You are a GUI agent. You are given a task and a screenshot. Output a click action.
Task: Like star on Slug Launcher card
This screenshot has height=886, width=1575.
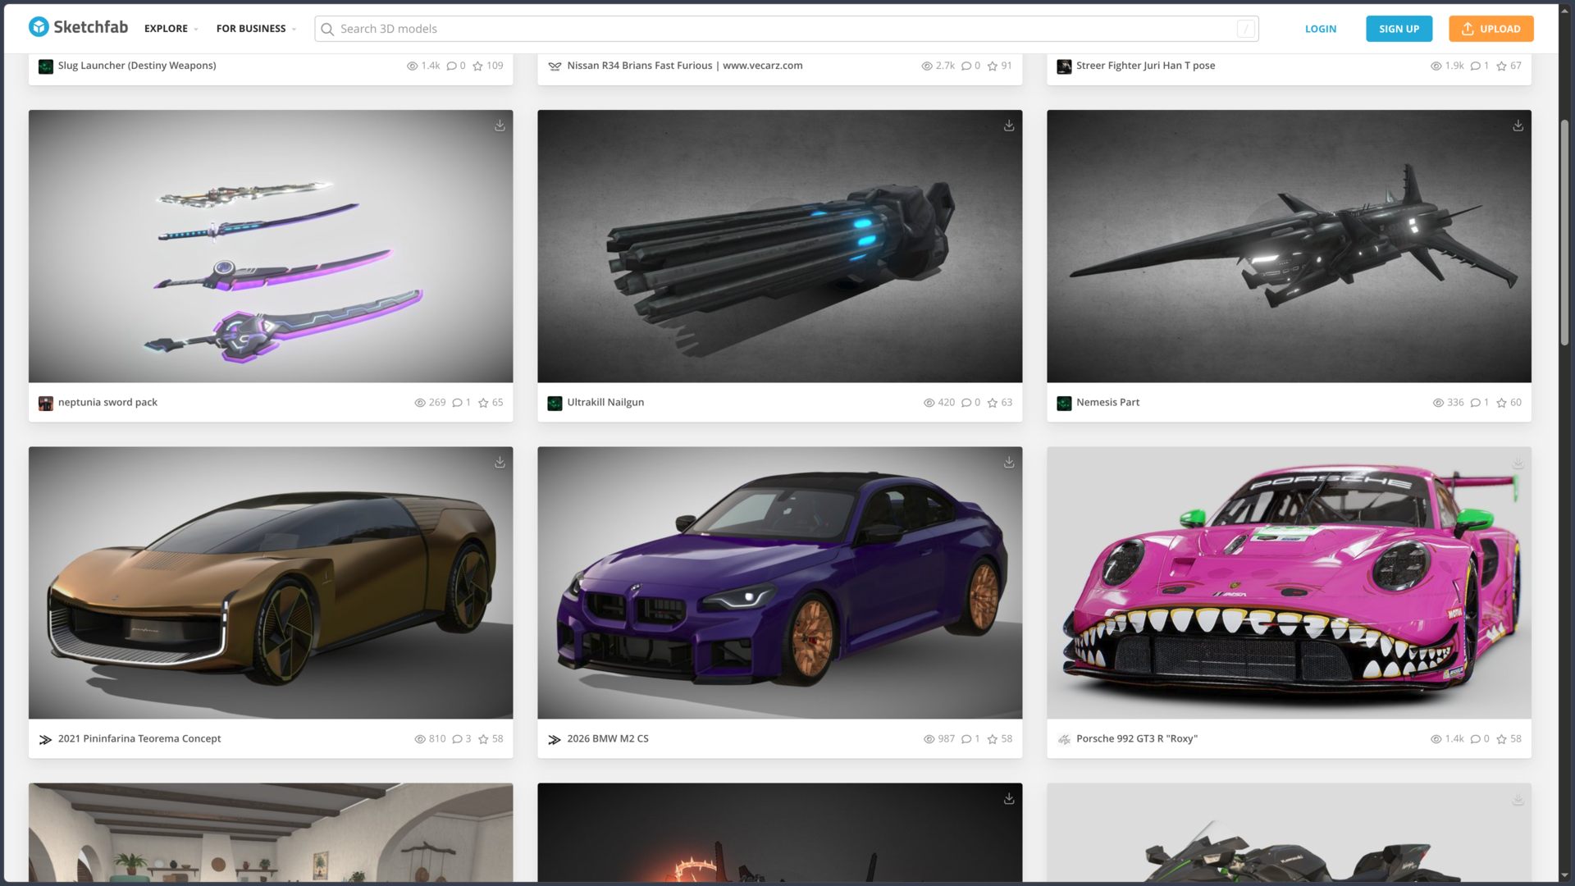tap(477, 66)
